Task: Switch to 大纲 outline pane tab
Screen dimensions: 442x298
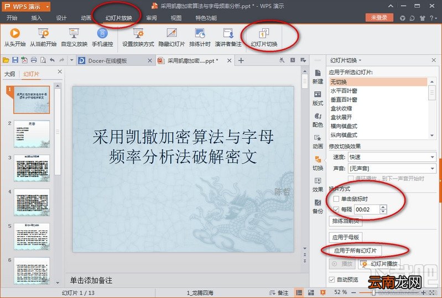Action: tap(9, 74)
